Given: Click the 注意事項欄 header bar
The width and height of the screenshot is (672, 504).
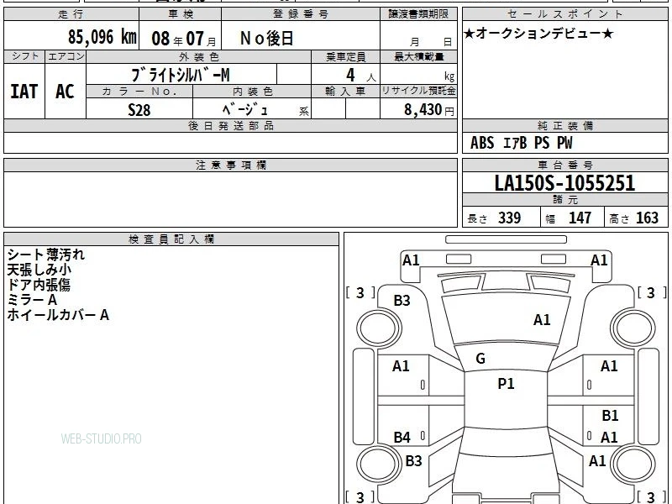Looking at the screenshot, I should (230, 165).
